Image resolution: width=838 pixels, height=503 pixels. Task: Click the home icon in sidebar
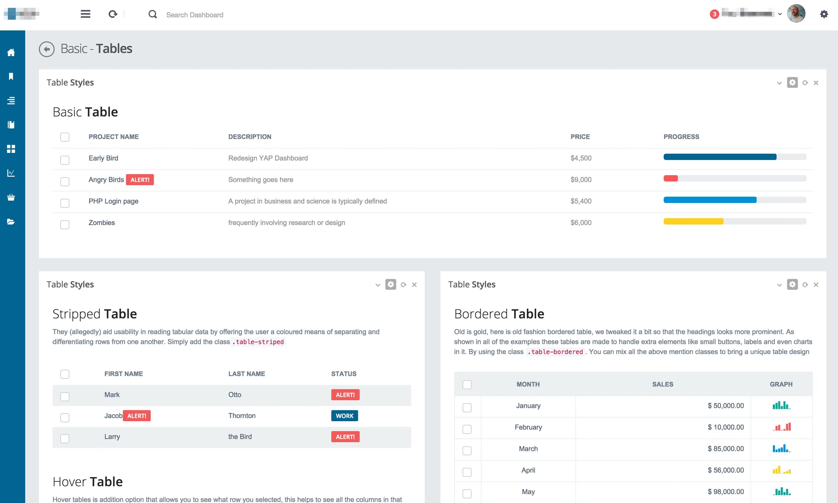[11, 52]
